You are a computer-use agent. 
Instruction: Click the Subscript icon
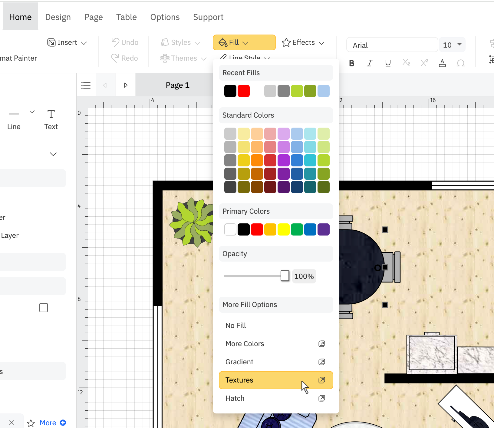coord(406,63)
